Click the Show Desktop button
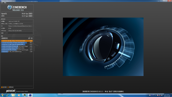Screen dimensions: 172x97 (x=171, y=95)
